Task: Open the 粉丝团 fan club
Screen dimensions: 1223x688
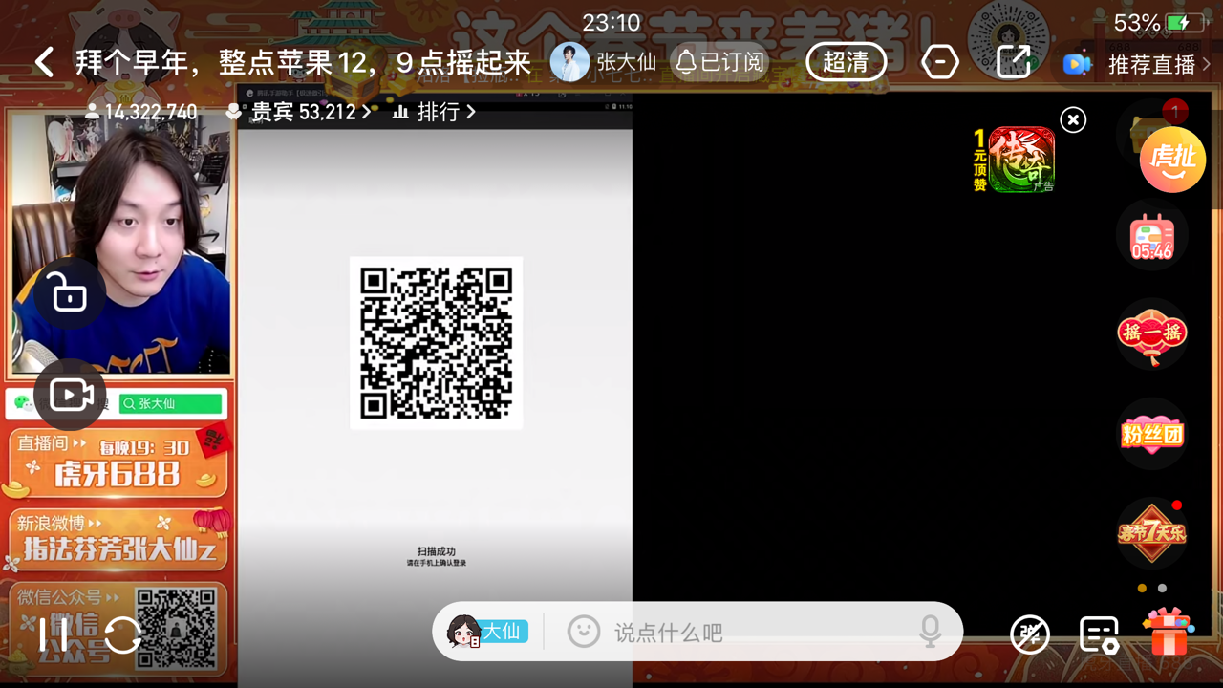Action: coord(1152,434)
